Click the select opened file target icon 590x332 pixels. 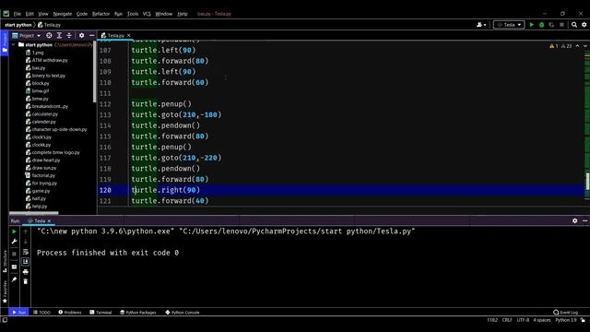[49, 35]
